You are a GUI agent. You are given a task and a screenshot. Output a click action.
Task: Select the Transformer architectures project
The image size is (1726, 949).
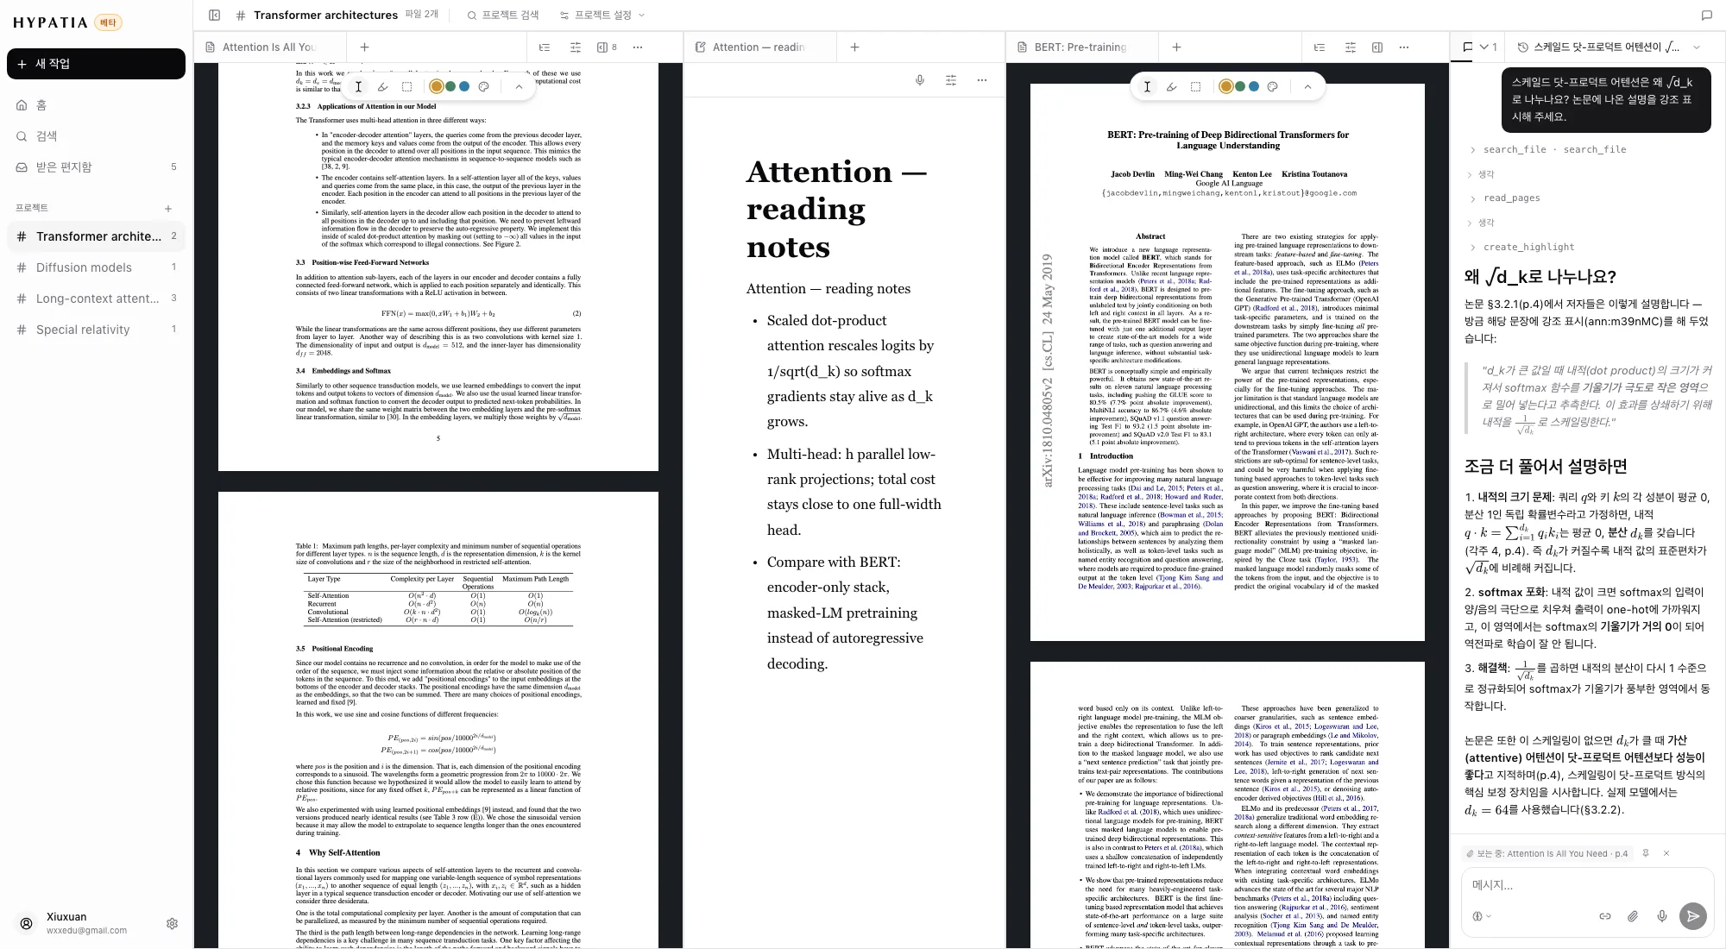pos(96,236)
